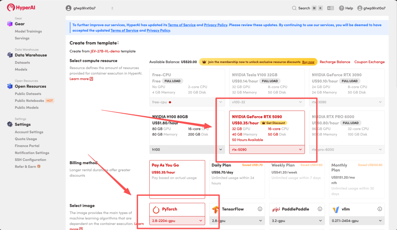Click the Help question mark icon
The width and height of the screenshot is (397, 230).
pyautogui.click(x=341, y=8)
